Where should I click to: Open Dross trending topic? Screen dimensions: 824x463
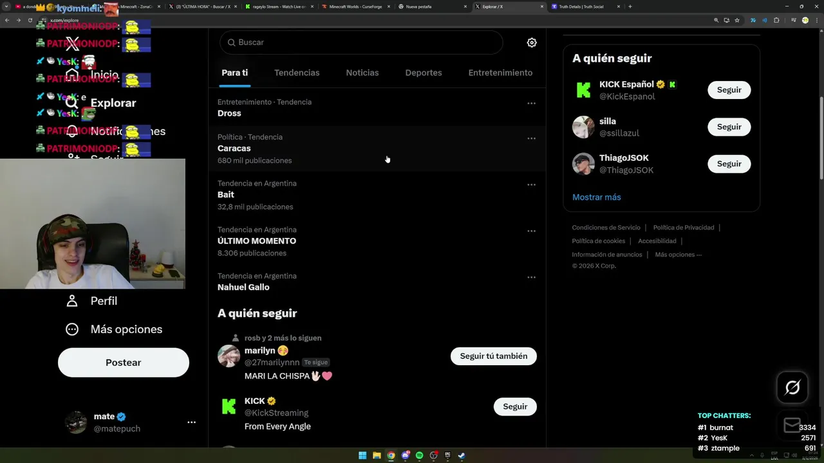click(377, 108)
